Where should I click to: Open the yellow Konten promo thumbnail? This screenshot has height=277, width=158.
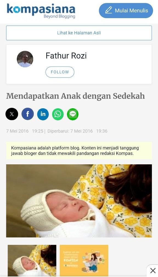coord(84,261)
